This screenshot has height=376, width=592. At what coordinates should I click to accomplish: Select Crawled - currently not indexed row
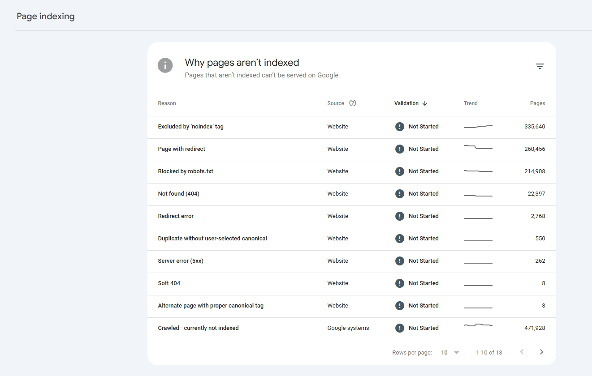pyautogui.click(x=198, y=328)
